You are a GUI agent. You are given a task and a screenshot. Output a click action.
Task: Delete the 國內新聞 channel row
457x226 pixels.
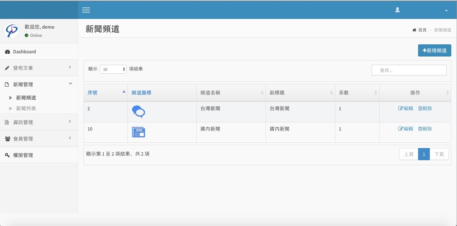click(425, 129)
